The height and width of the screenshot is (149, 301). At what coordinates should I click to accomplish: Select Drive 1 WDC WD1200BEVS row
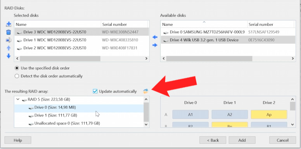81,40
